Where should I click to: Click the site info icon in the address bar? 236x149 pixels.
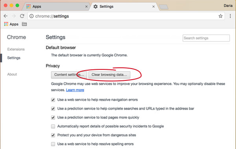point(31,16)
